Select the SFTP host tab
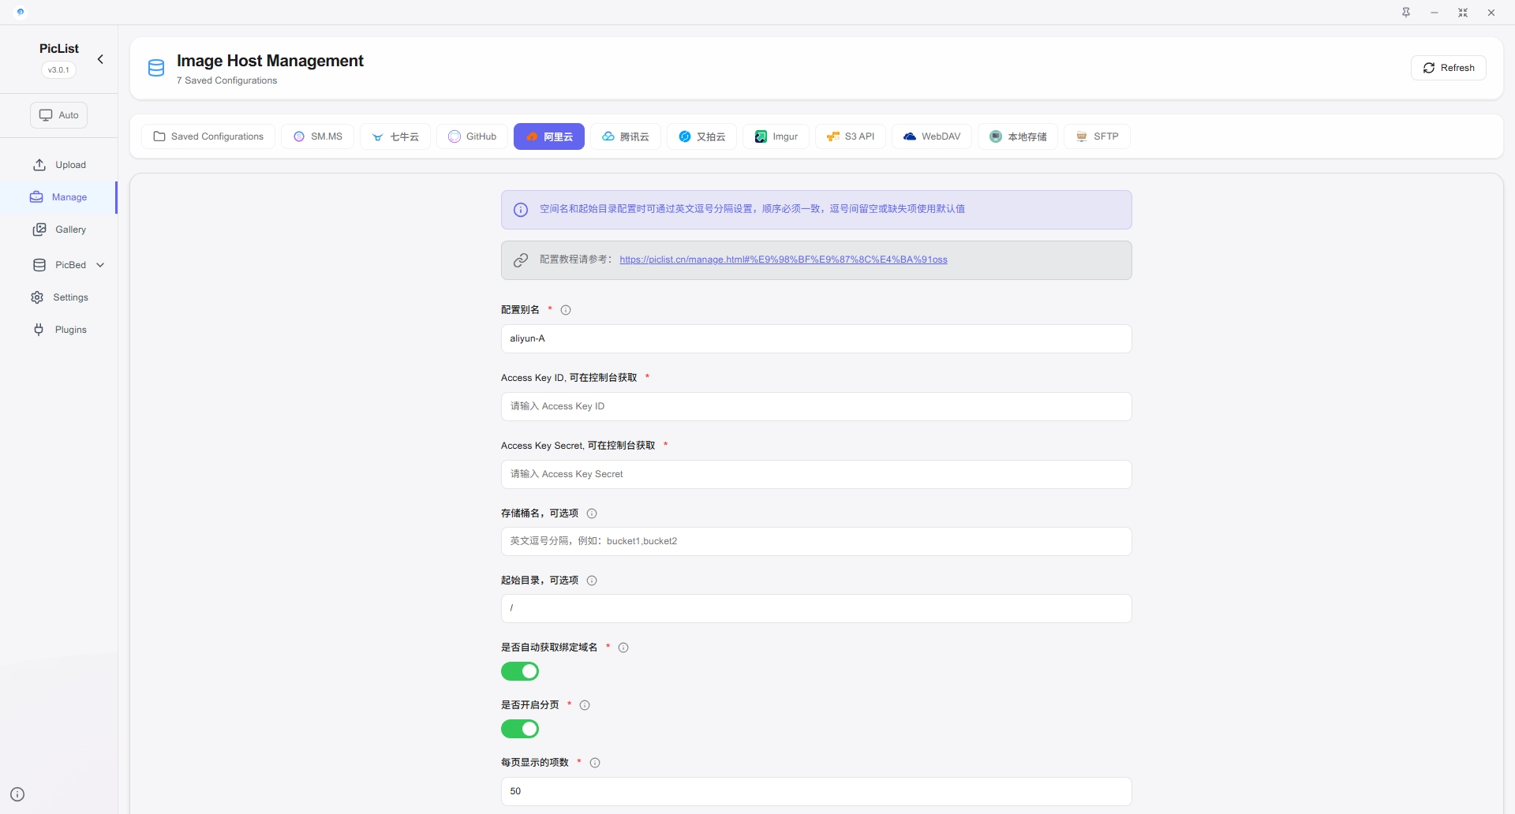1515x814 pixels. tap(1097, 136)
